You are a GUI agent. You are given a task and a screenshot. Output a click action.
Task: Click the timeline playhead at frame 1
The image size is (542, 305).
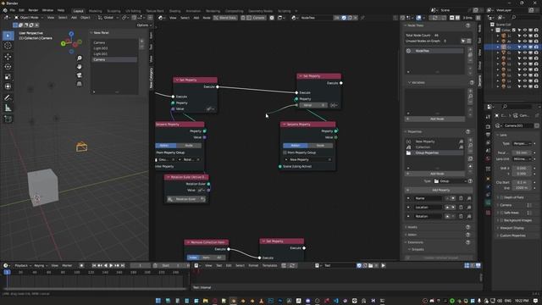7,273
